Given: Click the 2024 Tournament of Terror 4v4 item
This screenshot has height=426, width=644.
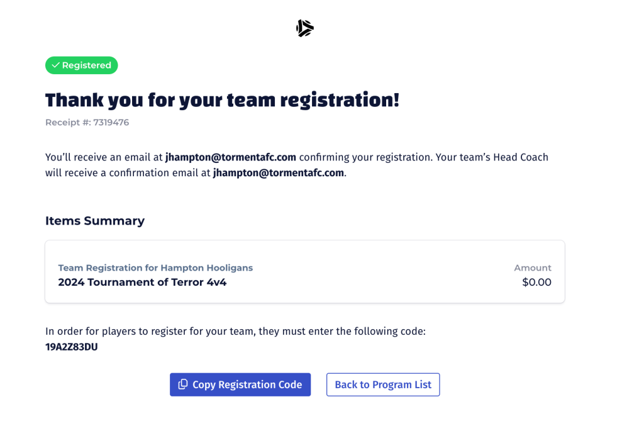Looking at the screenshot, I should (142, 283).
